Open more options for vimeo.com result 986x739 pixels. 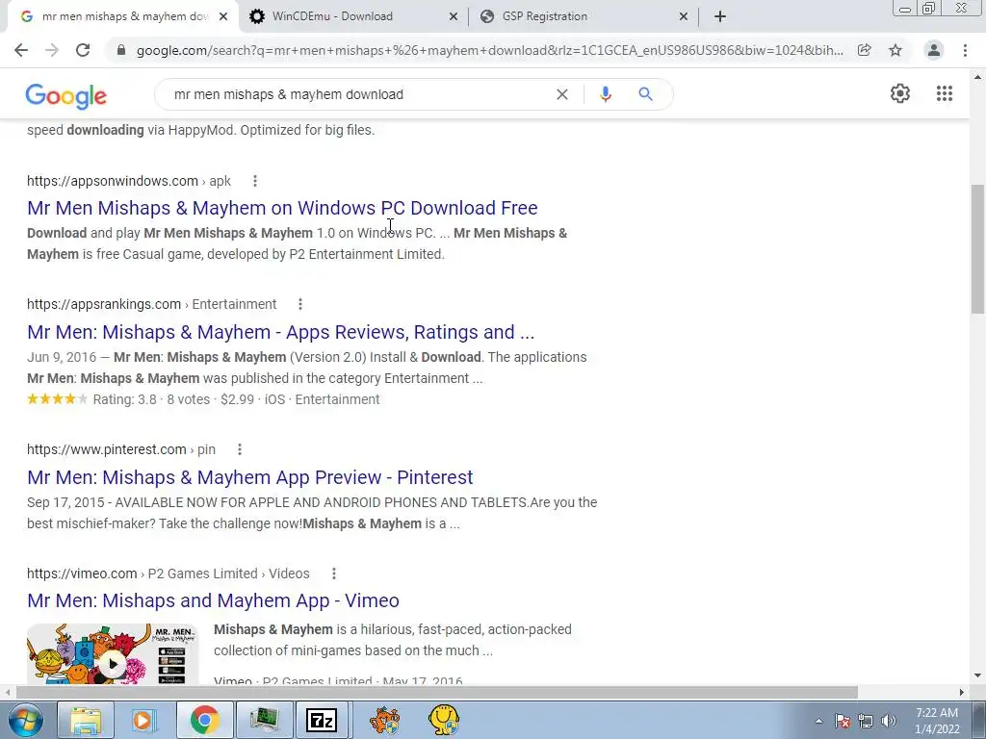coord(334,573)
